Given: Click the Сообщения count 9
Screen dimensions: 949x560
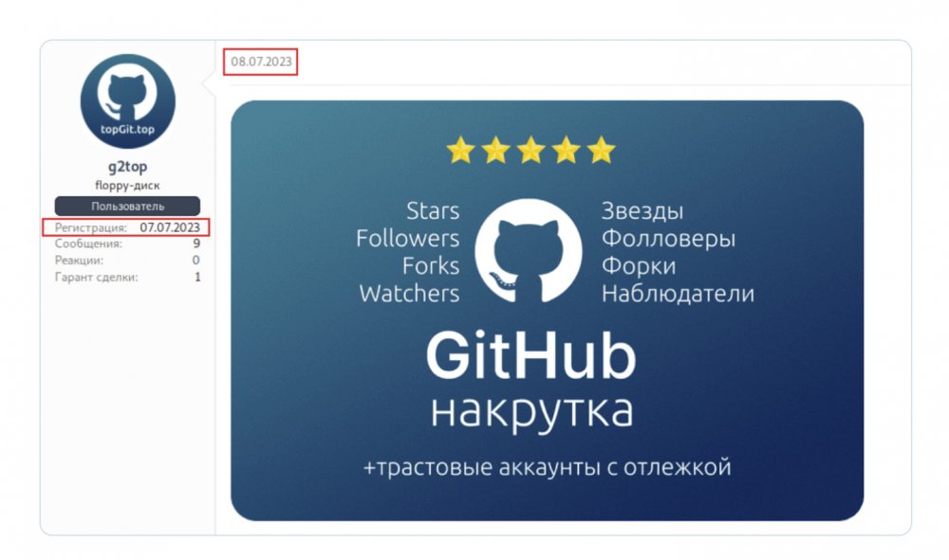Looking at the screenshot, I should coord(196,244).
